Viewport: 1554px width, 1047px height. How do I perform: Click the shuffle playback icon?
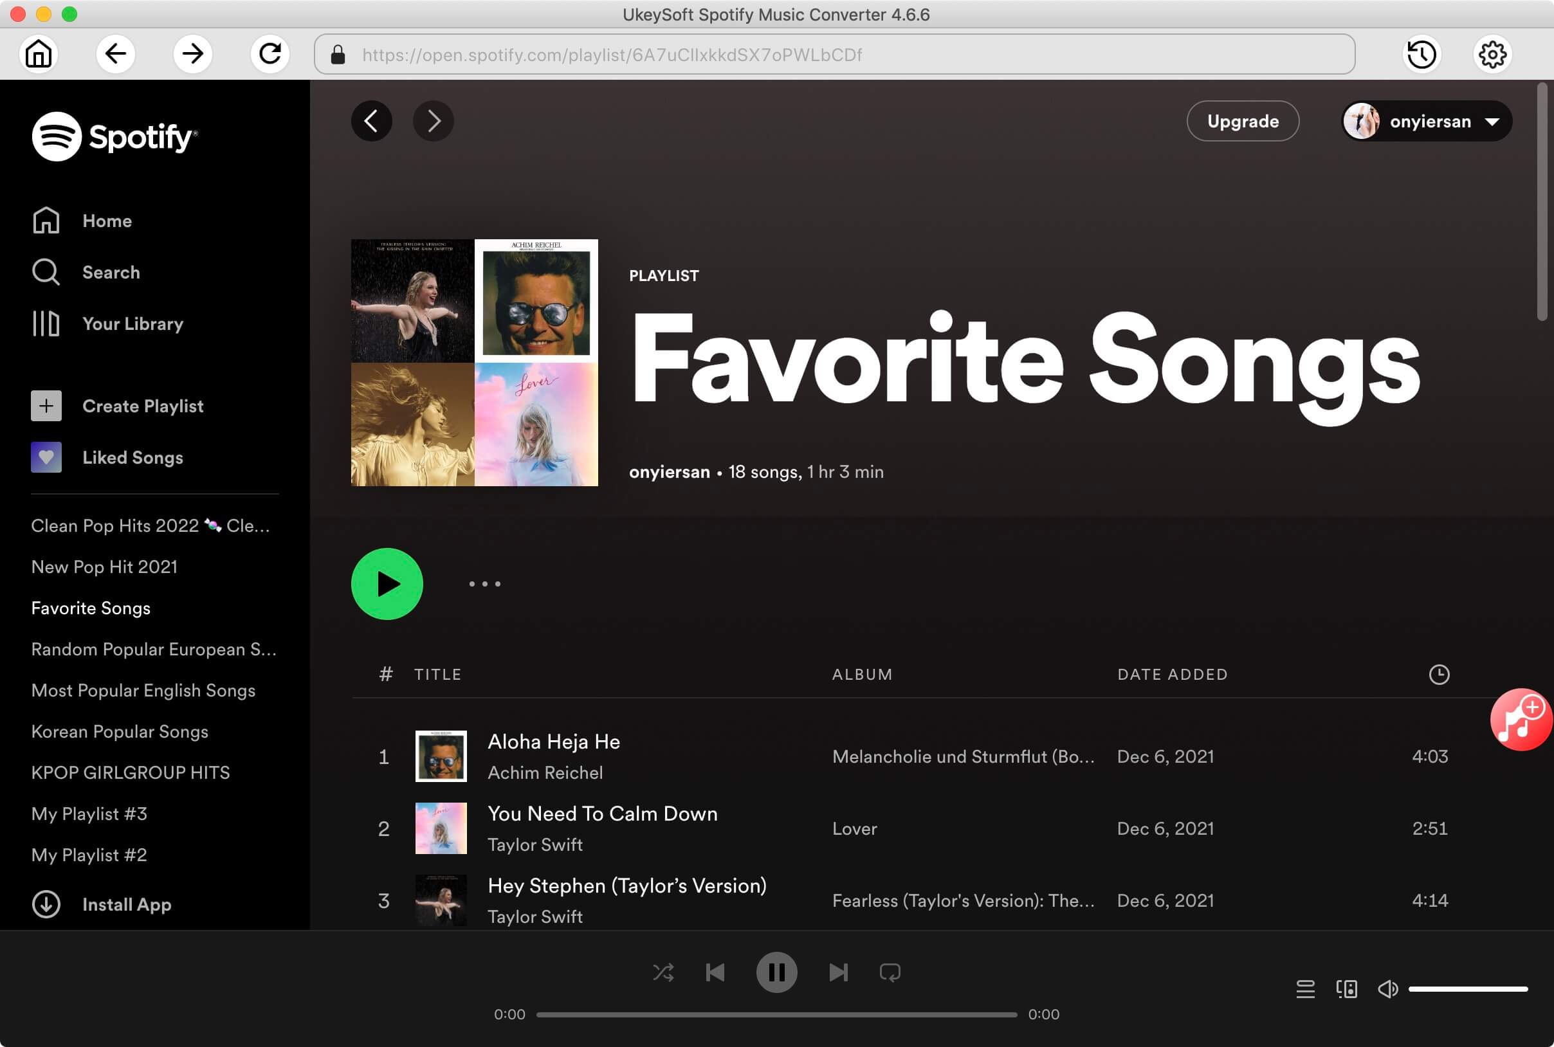[x=663, y=971]
